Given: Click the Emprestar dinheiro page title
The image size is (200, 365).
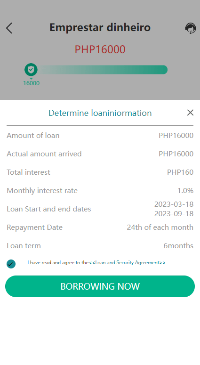Looking at the screenshot, I should (100, 27).
